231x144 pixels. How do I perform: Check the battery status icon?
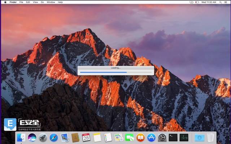coord(197,2)
